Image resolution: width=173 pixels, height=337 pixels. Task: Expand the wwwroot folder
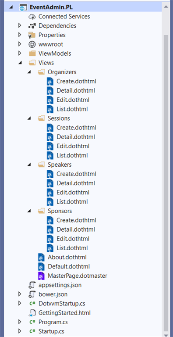20,44
